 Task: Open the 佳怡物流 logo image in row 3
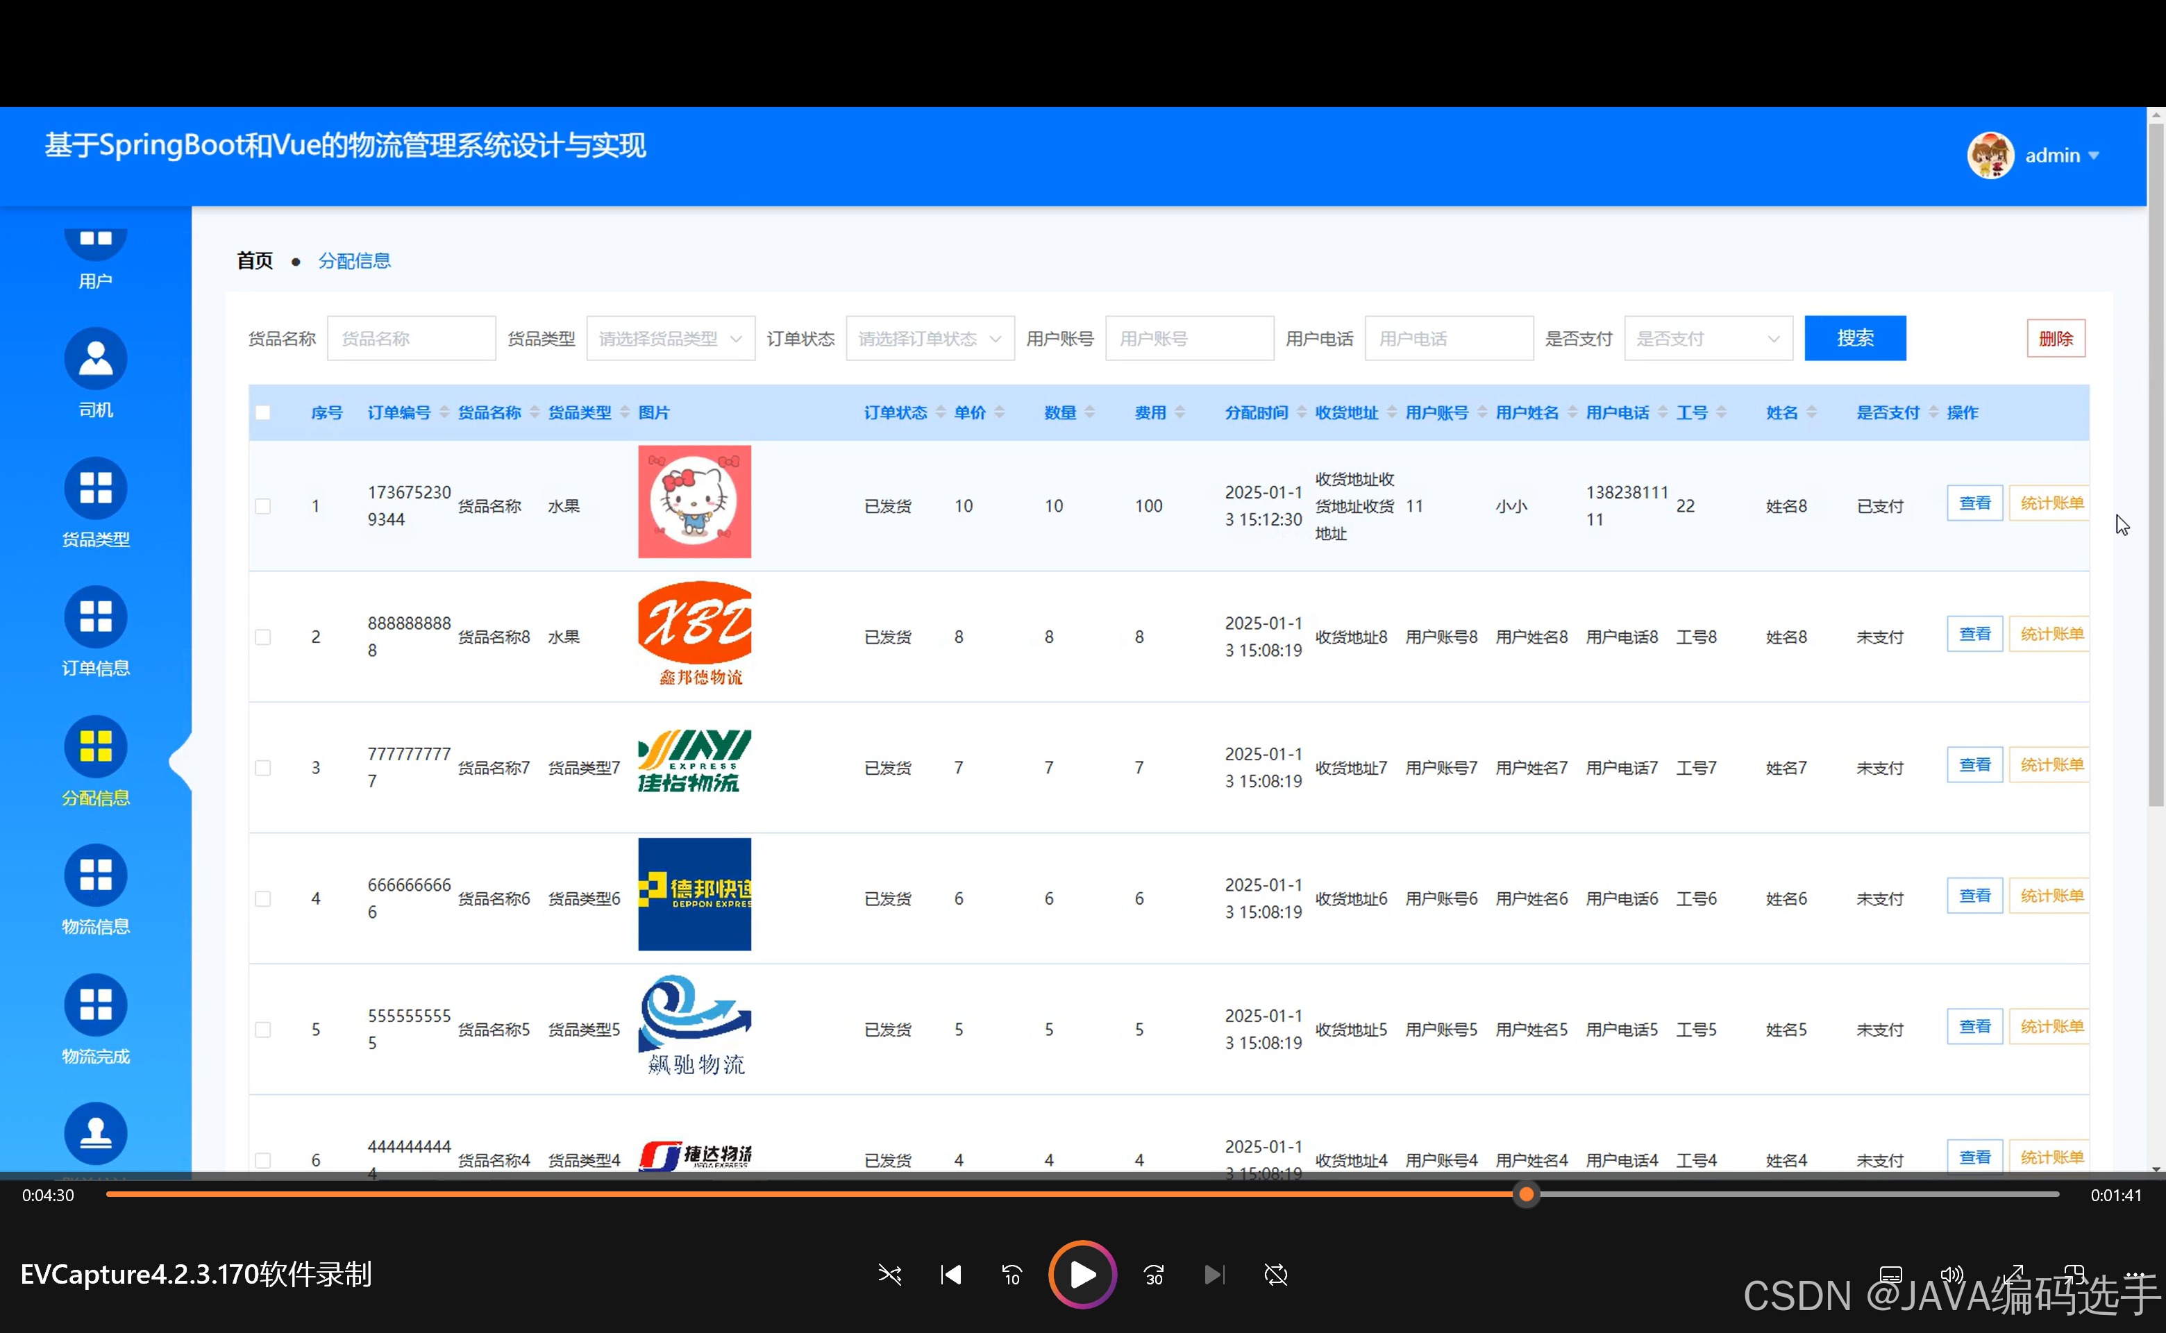pyautogui.click(x=694, y=762)
